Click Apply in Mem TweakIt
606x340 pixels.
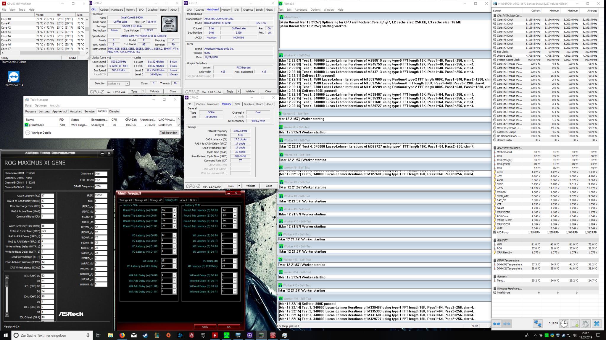point(205,327)
